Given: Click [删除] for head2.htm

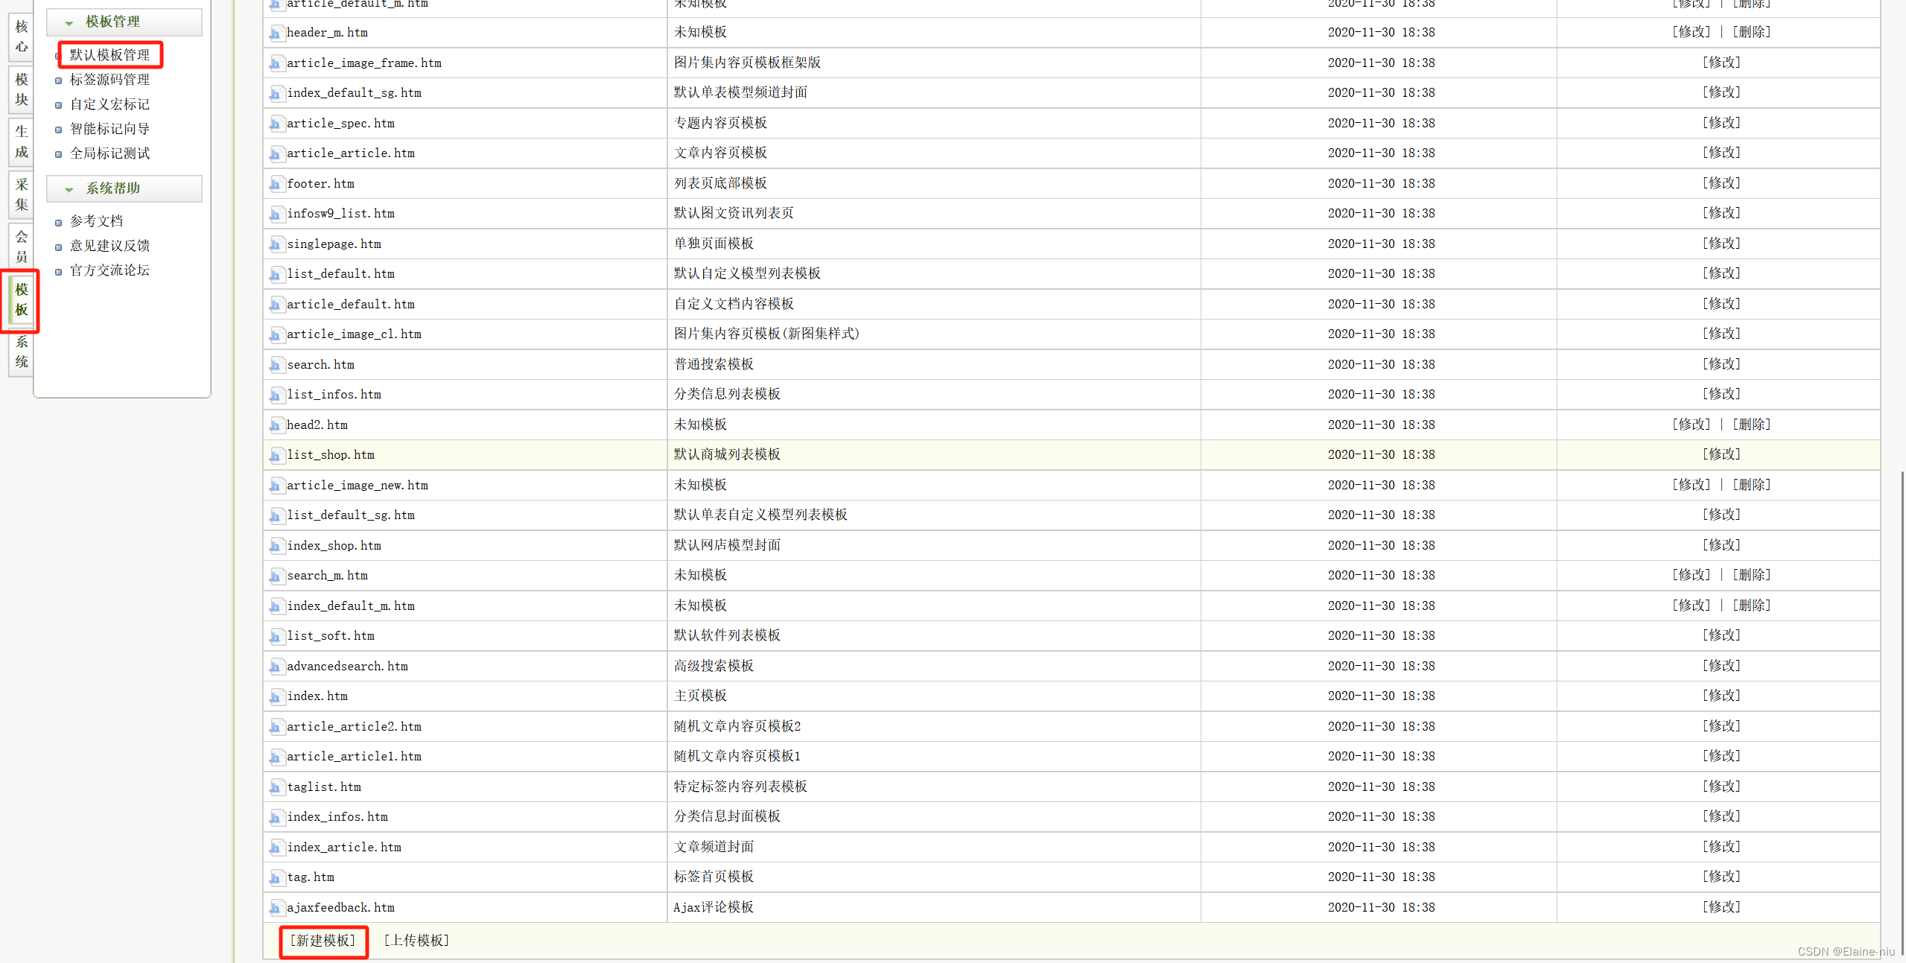Looking at the screenshot, I should pyautogui.click(x=1752, y=425).
